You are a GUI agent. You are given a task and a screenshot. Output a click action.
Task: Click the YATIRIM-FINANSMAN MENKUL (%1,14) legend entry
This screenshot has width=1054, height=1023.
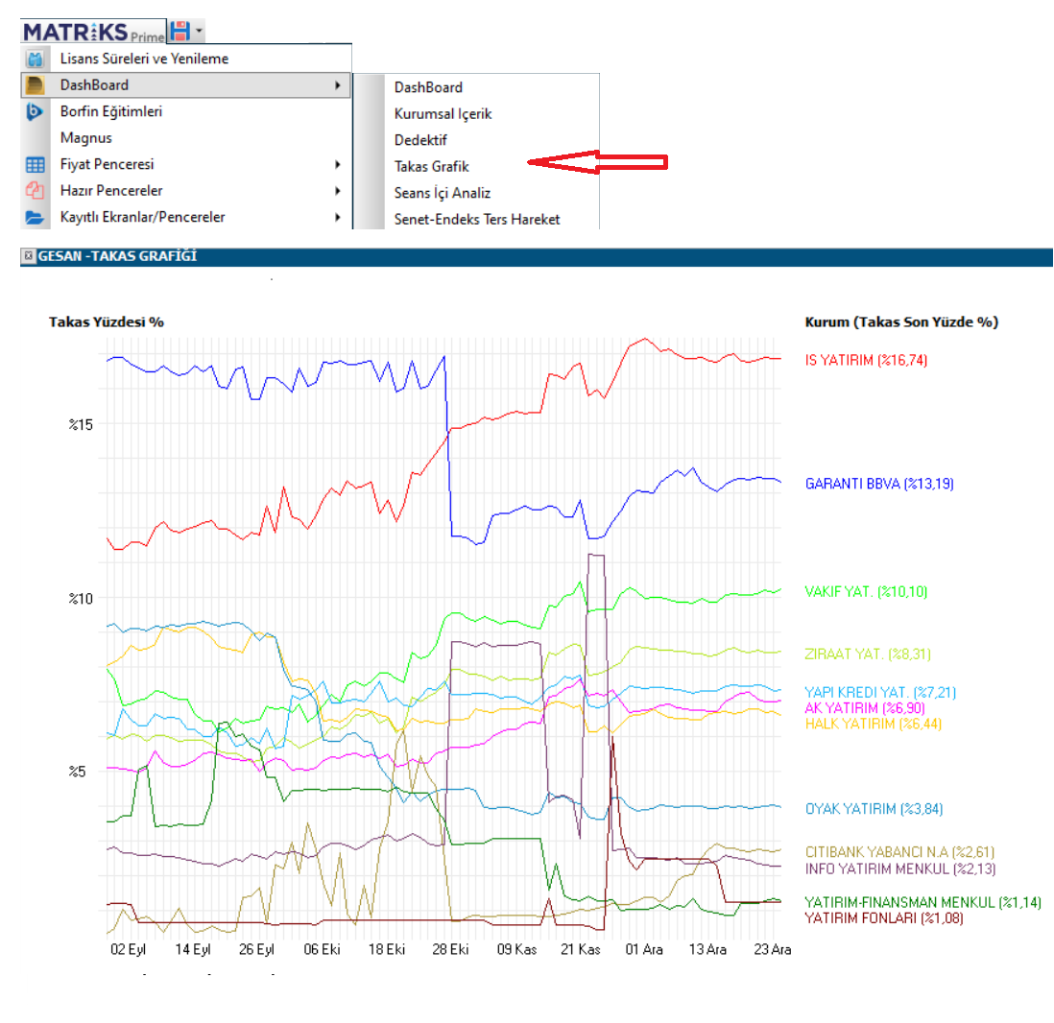tap(922, 903)
